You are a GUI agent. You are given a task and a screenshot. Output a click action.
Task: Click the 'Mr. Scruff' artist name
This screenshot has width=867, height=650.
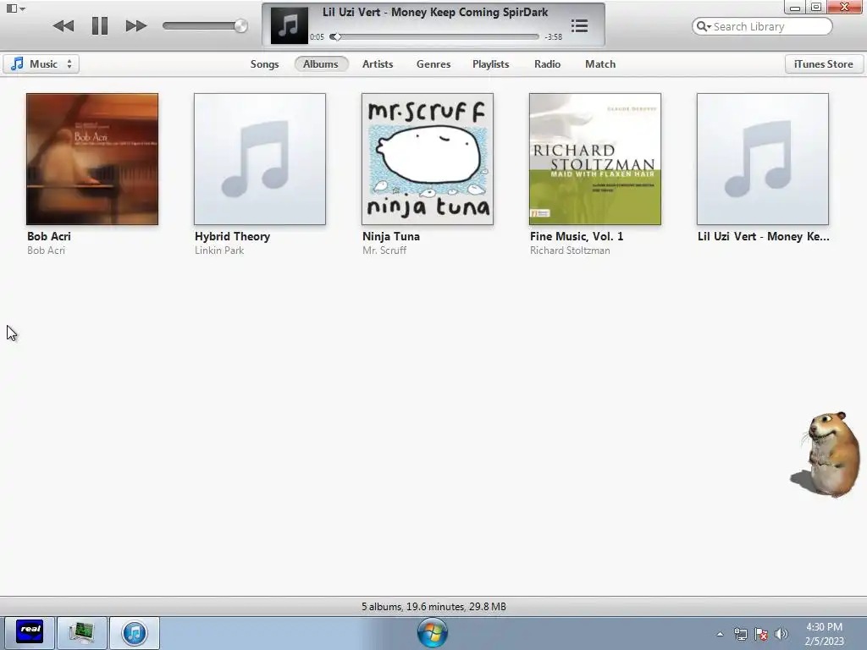tap(384, 251)
